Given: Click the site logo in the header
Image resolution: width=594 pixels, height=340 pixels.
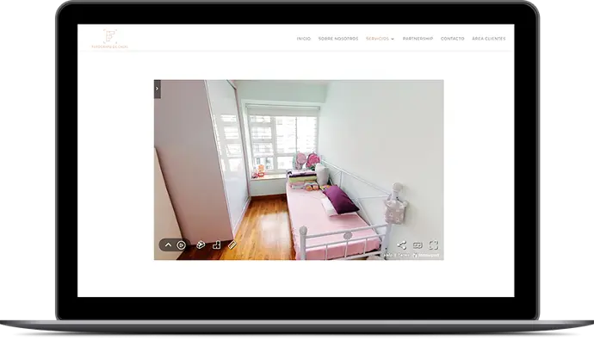Looking at the screenshot, I should pyautogui.click(x=109, y=39).
